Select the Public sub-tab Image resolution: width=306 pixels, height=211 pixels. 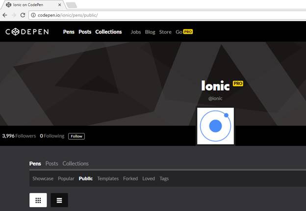click(x=86, y=179)
